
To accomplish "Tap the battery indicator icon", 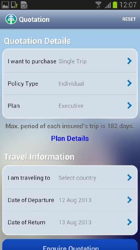I will tap(115, 5).
